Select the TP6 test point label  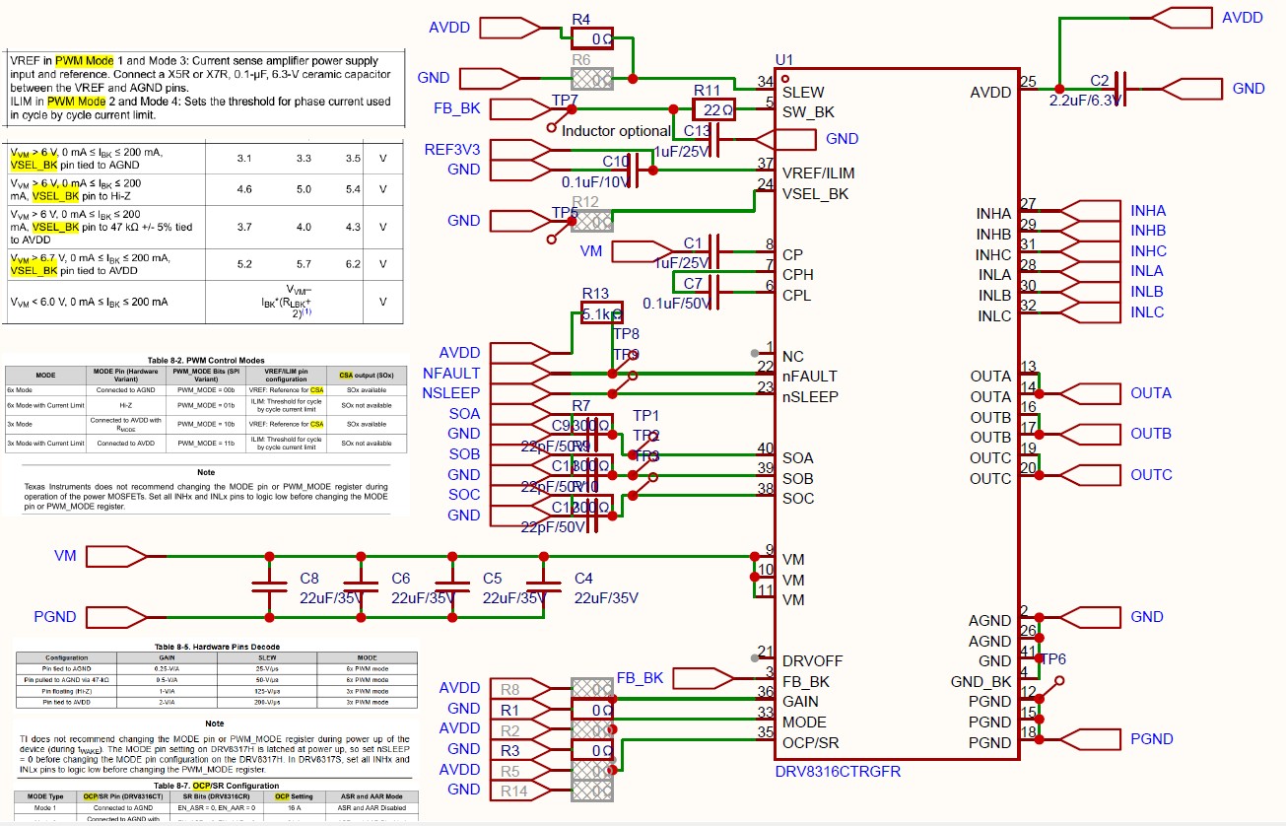(x=1053, y=659)
